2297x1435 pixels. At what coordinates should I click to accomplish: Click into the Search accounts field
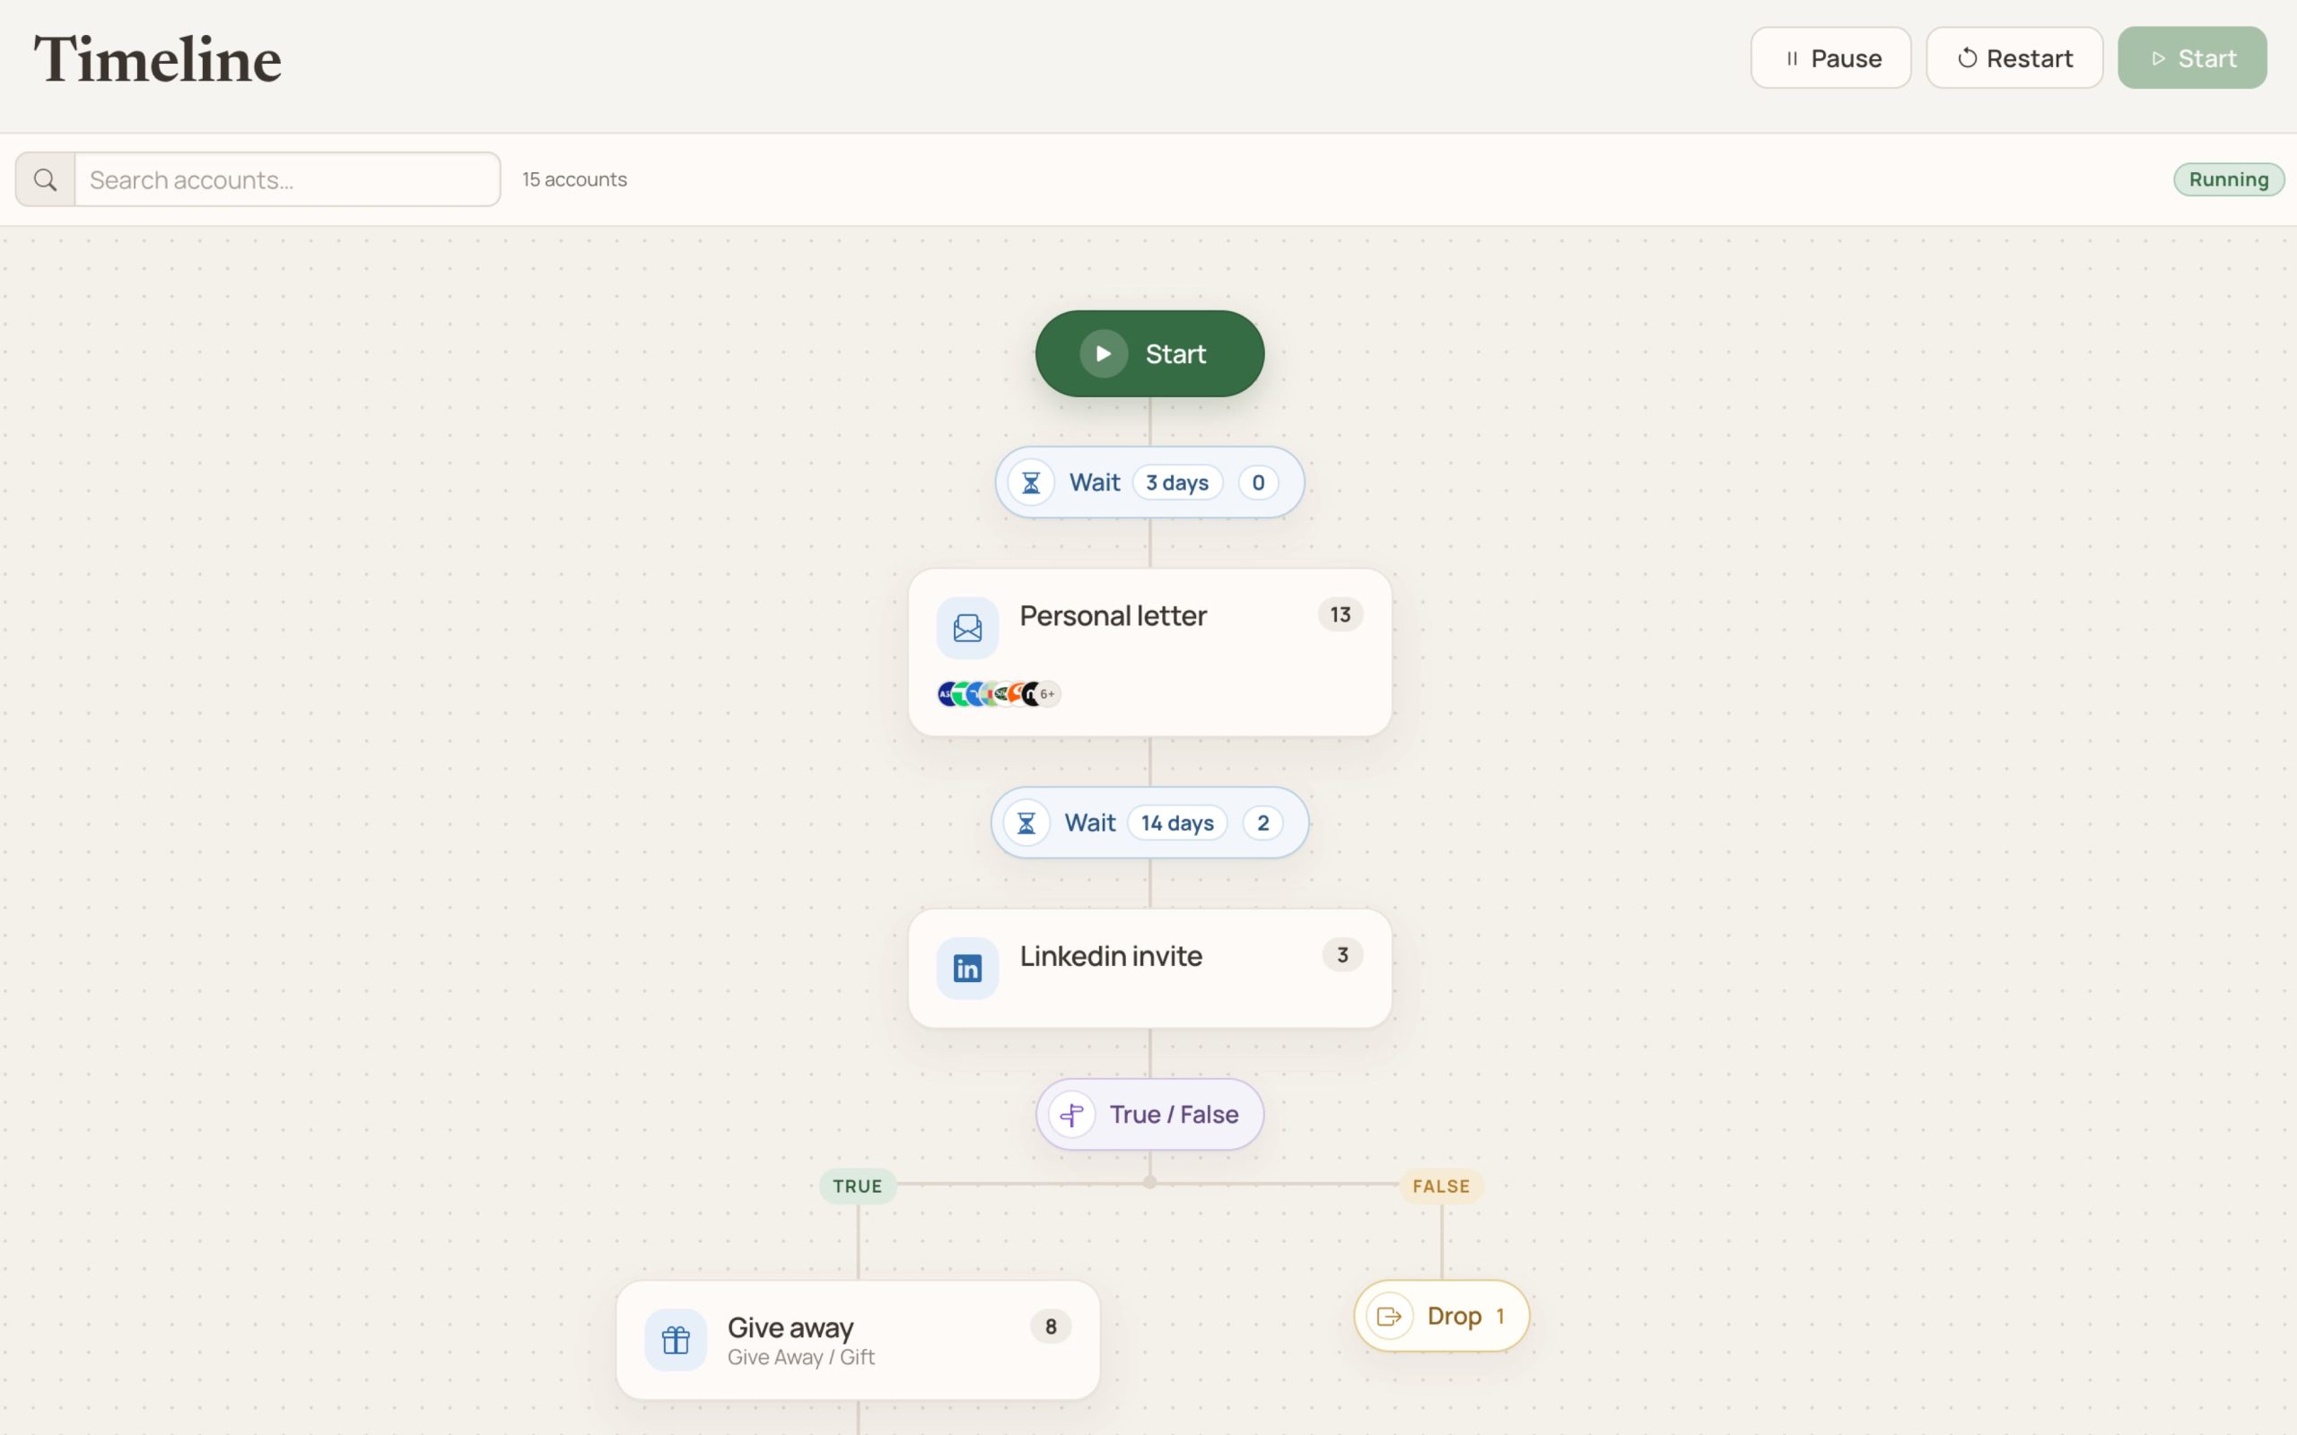(x=286, y=179)
